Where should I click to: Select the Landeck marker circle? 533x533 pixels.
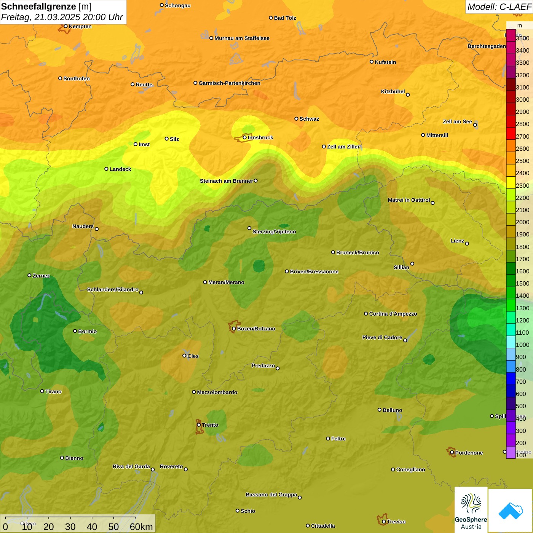coord(106,169)
